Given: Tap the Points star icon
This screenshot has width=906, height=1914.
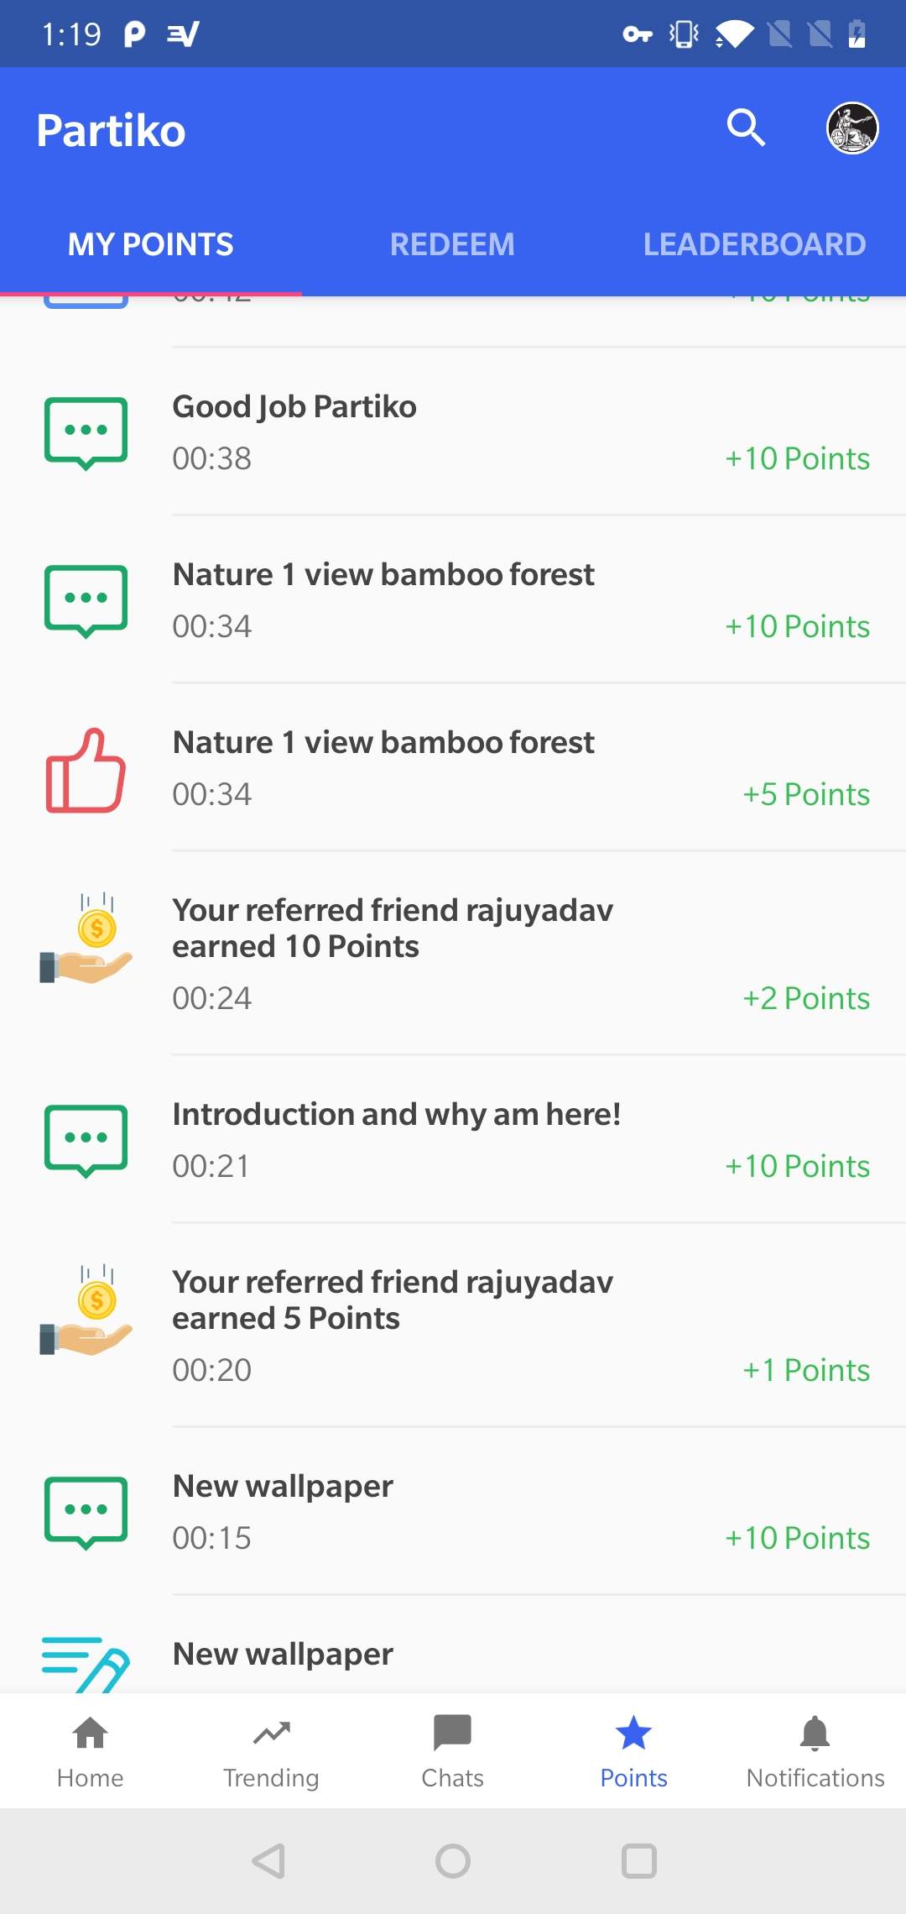Looking at the screenshot, I should pos(633,1734).
